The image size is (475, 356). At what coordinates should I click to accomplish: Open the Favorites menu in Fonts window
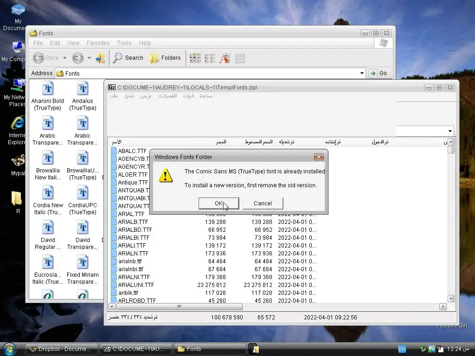tap(98, 43)
